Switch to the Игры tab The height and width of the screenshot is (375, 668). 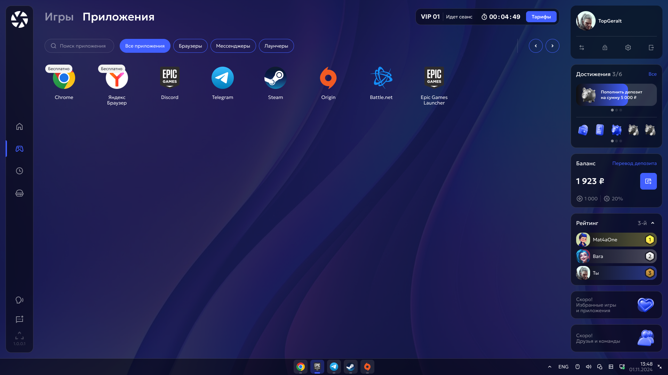[59, 17]
